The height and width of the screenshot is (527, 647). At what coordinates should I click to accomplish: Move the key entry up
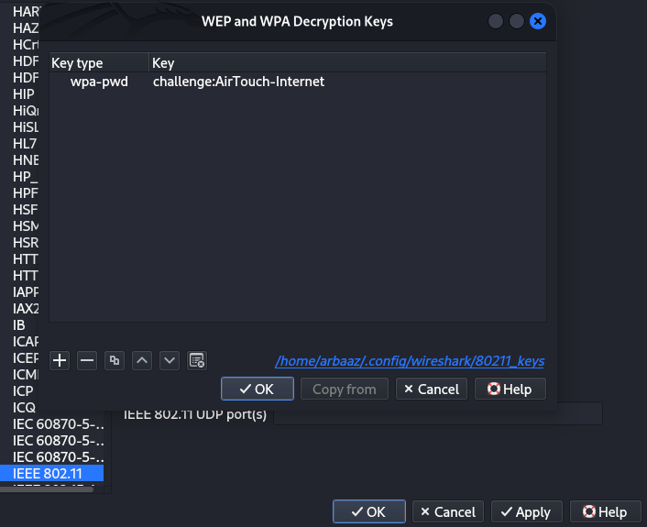pos(142,360)
